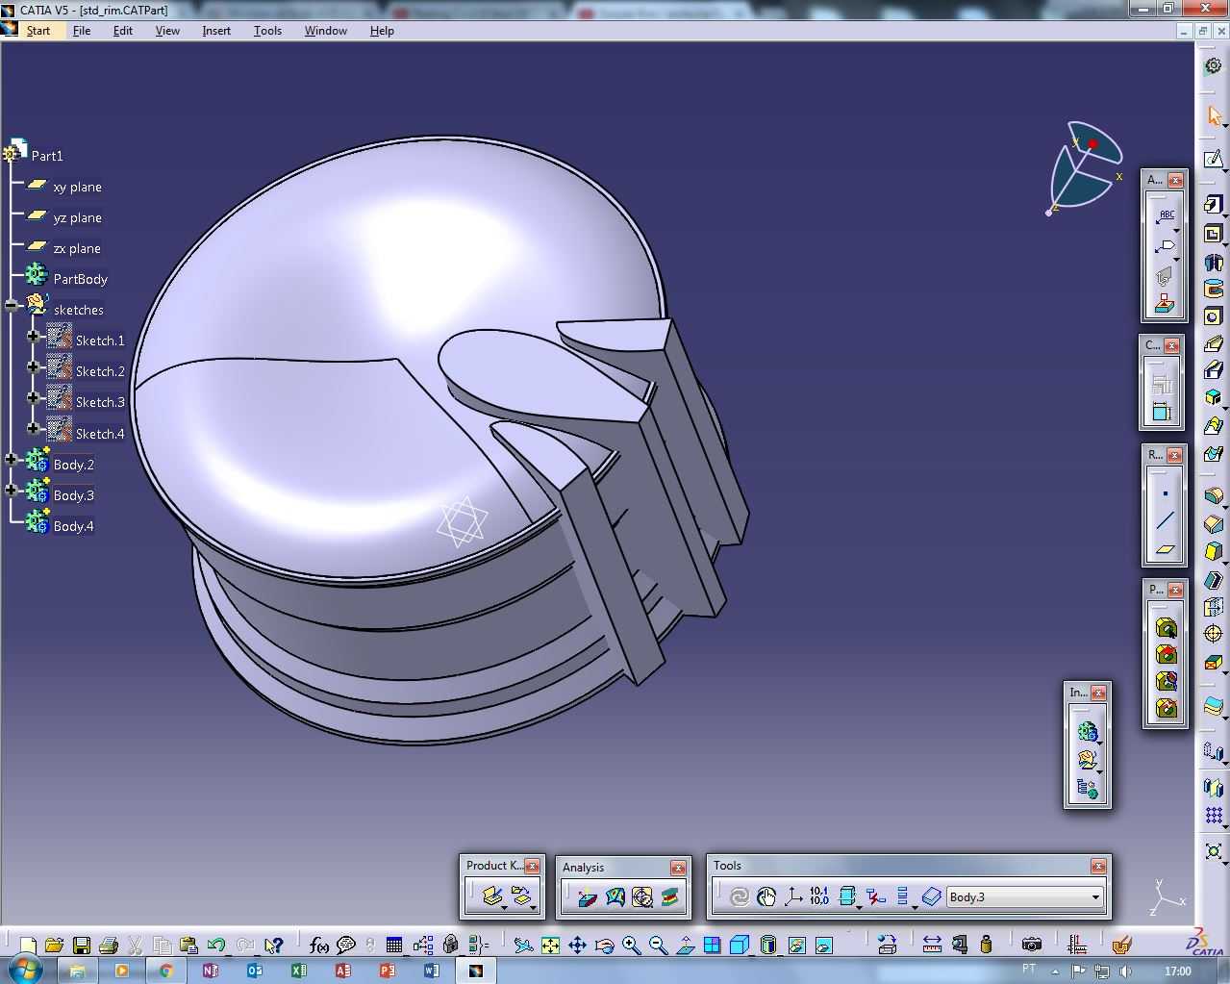Close the Product K... floating toolbar
Screen dimensions: 1230x984
click(x=532, y=866)
